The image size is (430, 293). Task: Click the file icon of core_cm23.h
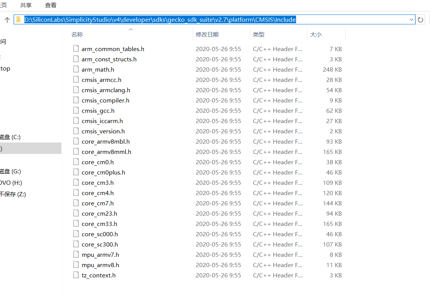(x=76, y=213)
